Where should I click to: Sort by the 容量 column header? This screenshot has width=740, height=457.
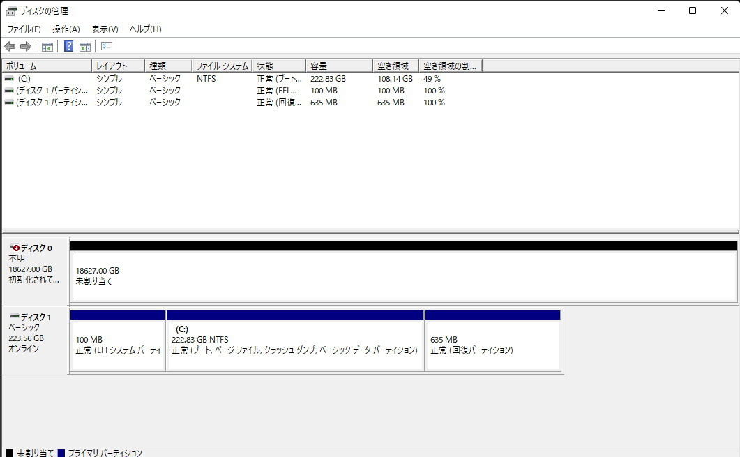[340, 66]
